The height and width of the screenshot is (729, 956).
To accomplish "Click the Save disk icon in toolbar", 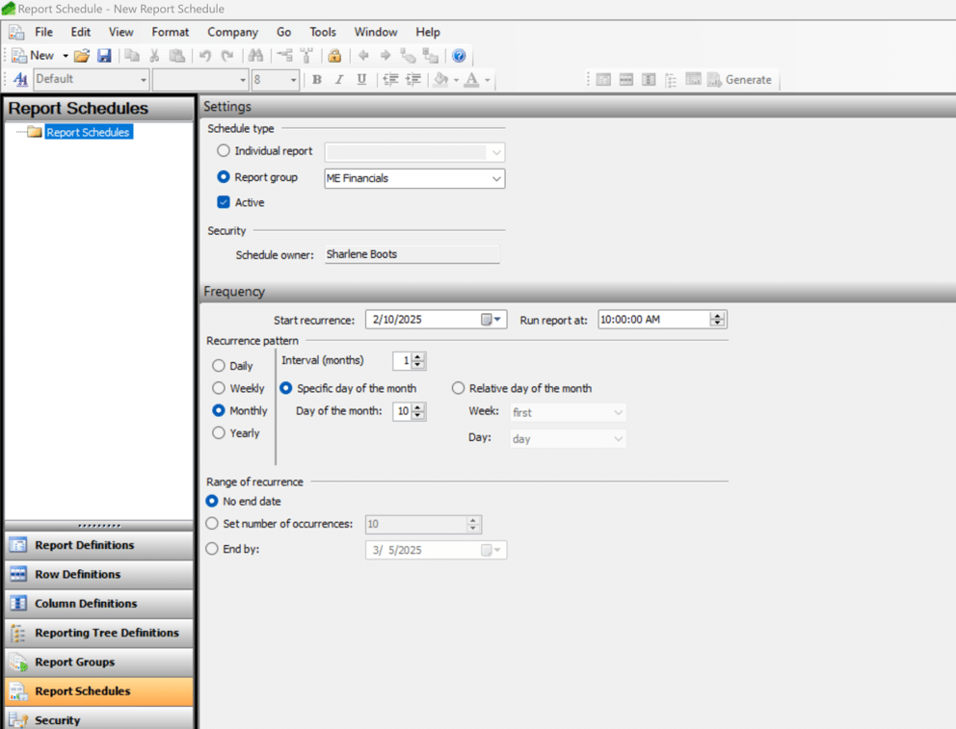I will click(x=104, y=56).
